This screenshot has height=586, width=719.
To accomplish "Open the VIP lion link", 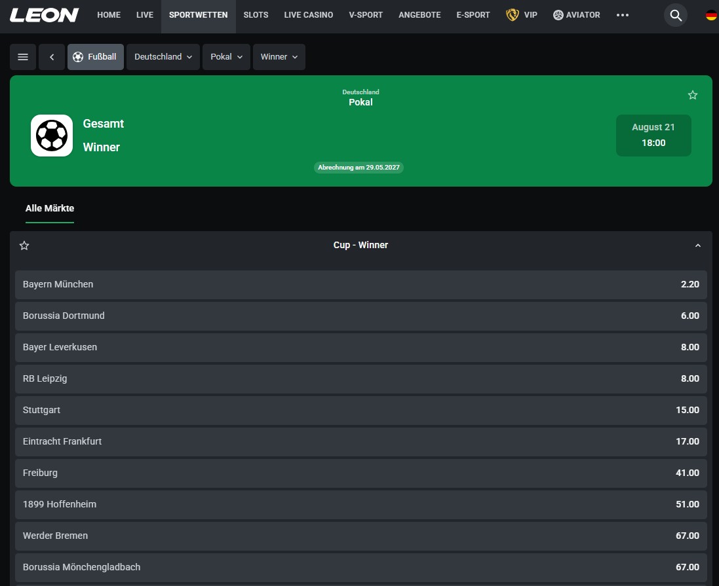I will click(x=522, y=15).
